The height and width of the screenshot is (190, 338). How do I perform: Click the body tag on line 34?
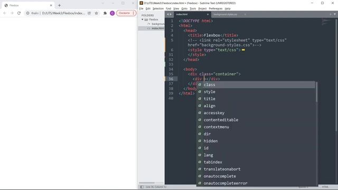pos(190,69)
